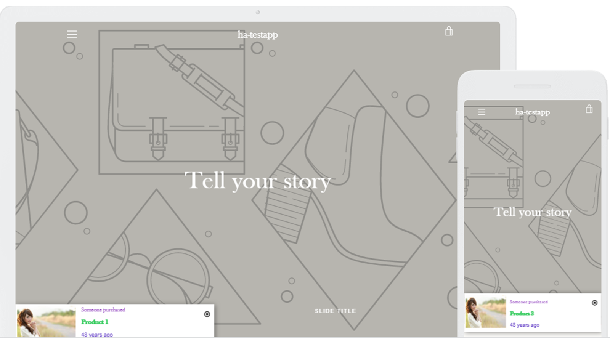The width and height of the screenshot is (610, 343).
Task: Open the hamburger menu in the phone preview
Action: [482, 112]
